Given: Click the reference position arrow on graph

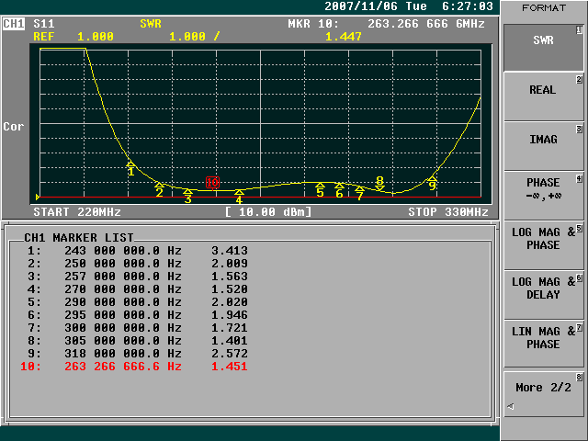Looking at the screenshot, I should coord(38,197).
